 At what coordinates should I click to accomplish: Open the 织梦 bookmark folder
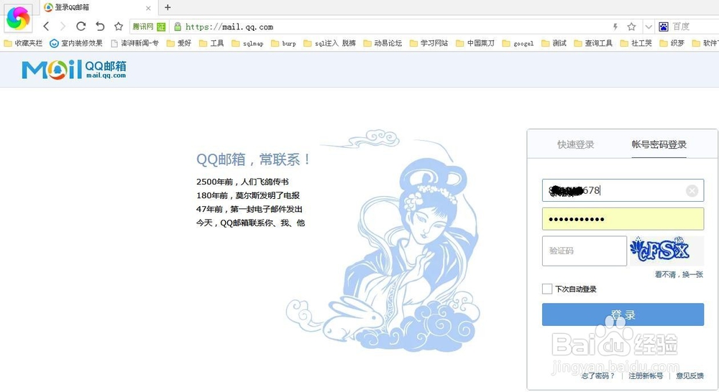672,43
